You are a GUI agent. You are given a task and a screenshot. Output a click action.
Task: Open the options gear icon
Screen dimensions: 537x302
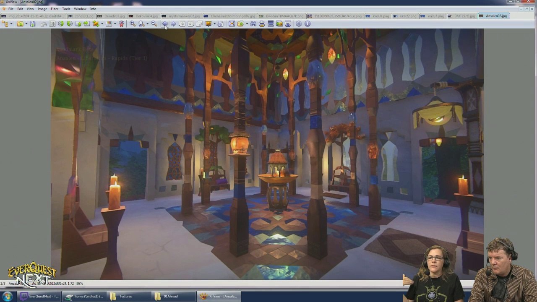(299, 24)
